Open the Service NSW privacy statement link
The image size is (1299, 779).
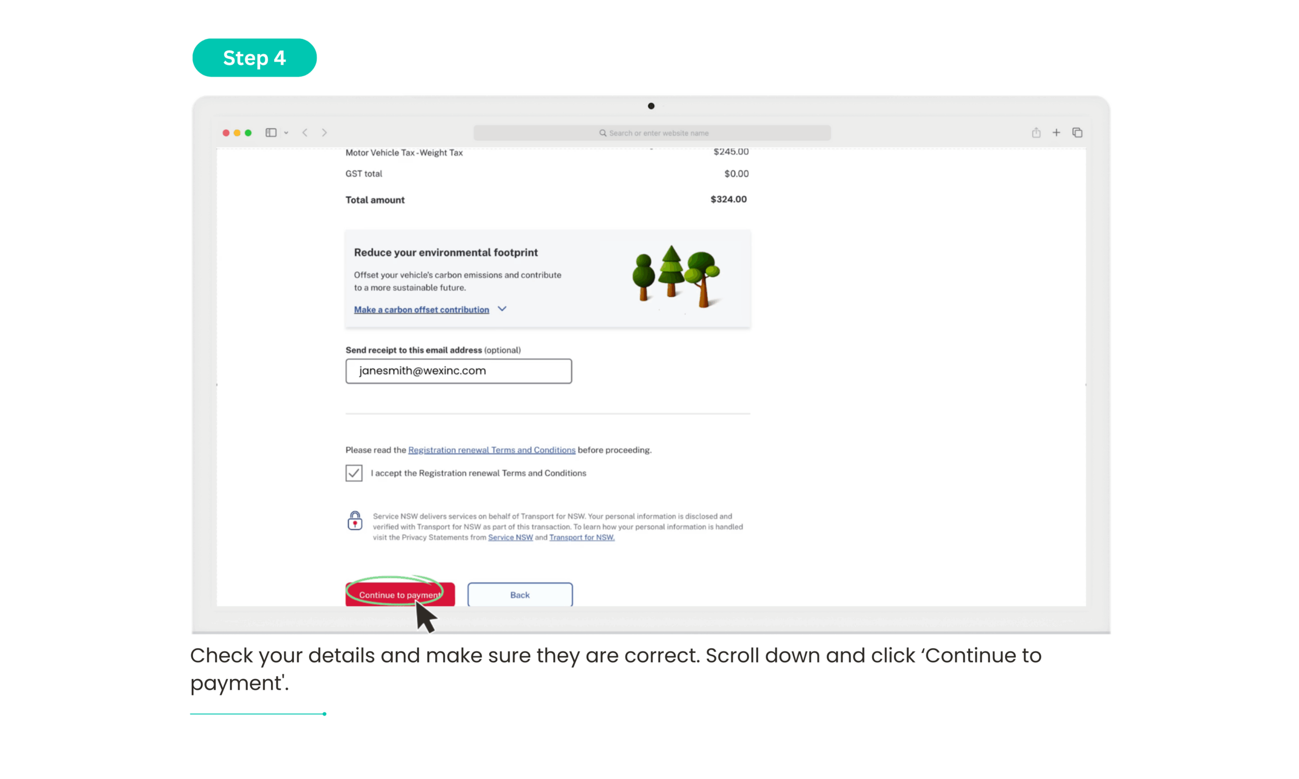(x=510, y=537)
